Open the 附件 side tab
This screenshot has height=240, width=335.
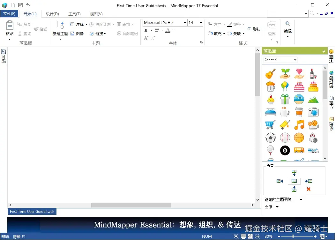tap(331, 102)
